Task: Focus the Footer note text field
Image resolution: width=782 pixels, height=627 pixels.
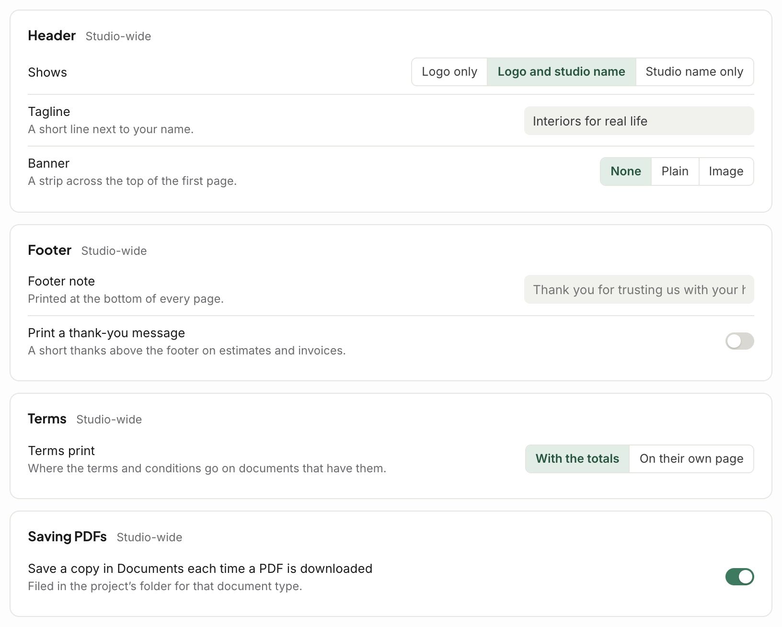Action: click(639, 289)
